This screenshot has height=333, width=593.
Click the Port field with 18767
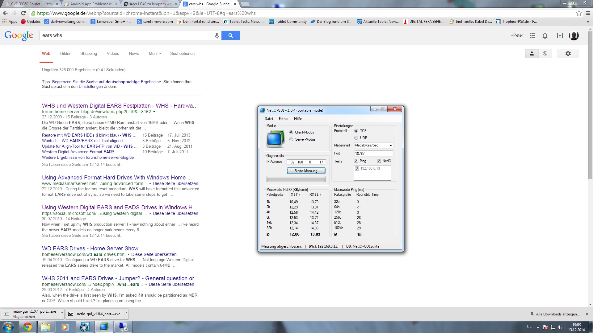tap(373, 154)
